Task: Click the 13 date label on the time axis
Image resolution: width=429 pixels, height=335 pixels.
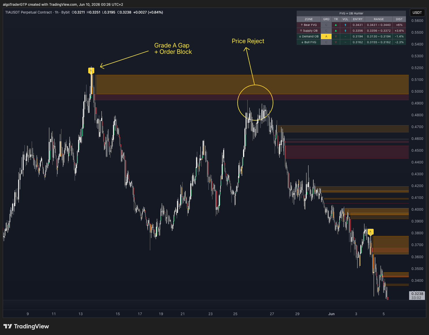Action: [x=80, y=314]
